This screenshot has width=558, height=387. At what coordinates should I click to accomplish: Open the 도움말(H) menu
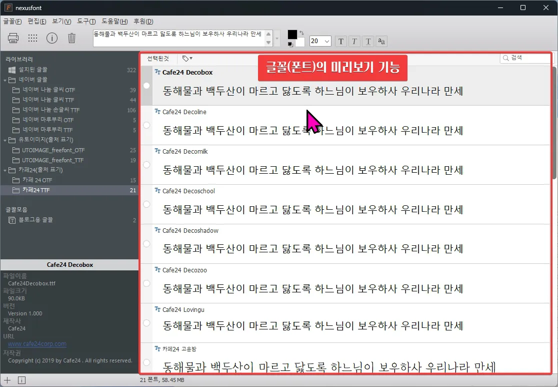114,22
